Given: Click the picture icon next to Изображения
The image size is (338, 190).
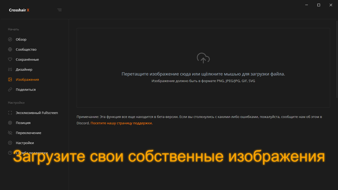Looking at the screenshot, I should click(10, 79).
